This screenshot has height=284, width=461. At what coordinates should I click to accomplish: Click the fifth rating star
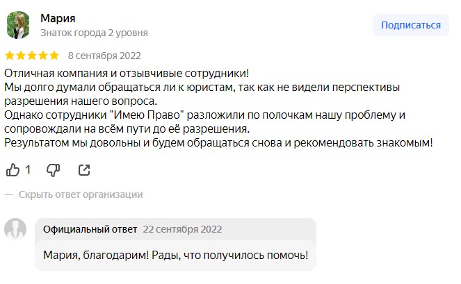click(54, 55)
